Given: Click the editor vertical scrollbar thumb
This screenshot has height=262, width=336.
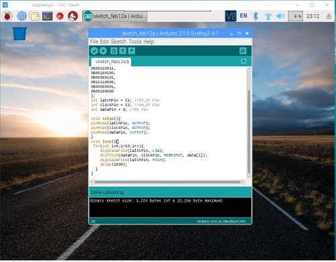Looking at the screenshot, I should pos(249,132).
